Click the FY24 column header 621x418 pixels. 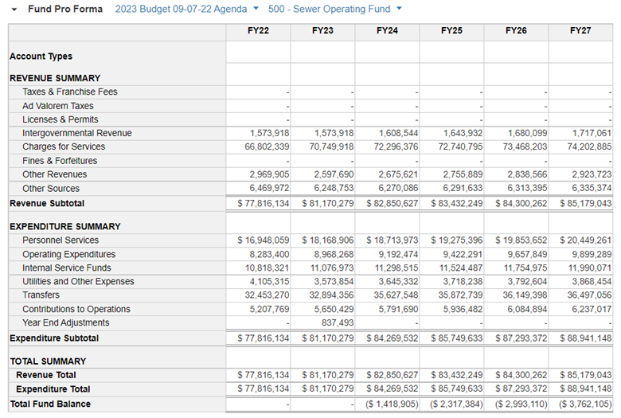click(x=387, y=30)
